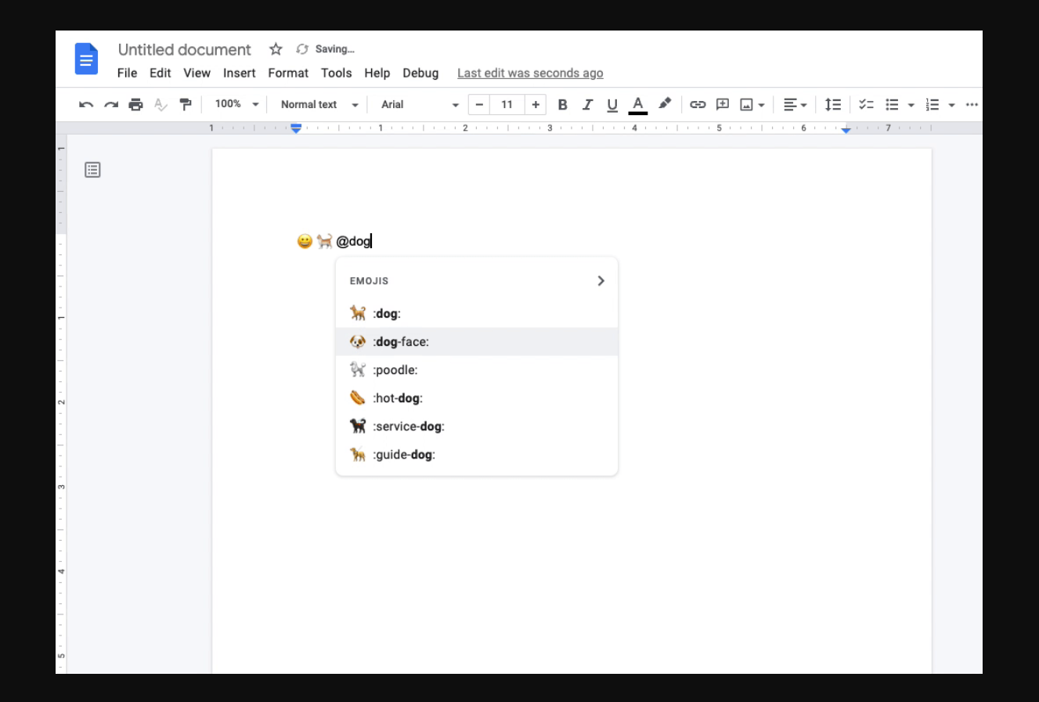Image resolution: width=1039 pixels, height=702 pixels.
Task: Print the document
Action: pos(136,105)
